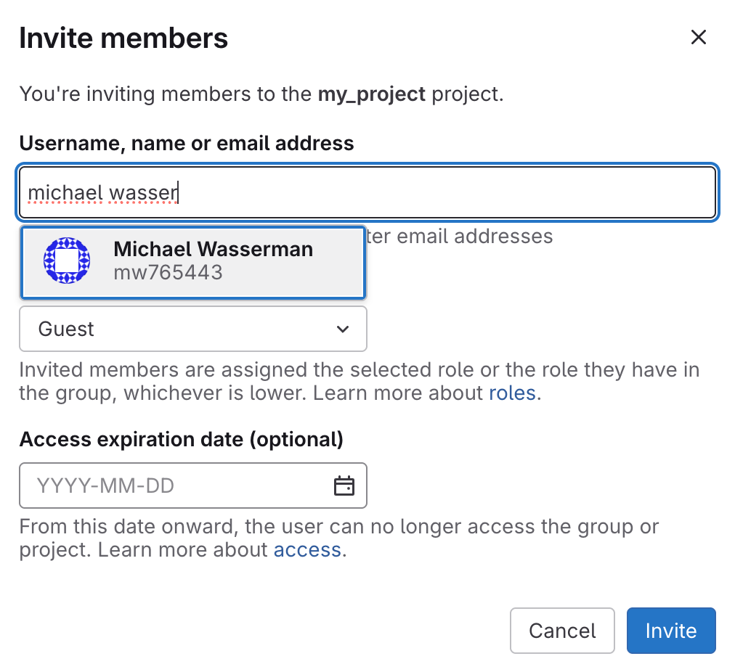Open the roles documentation link
The height and width of the screenshot is (672, 735).
click(512, 394)
